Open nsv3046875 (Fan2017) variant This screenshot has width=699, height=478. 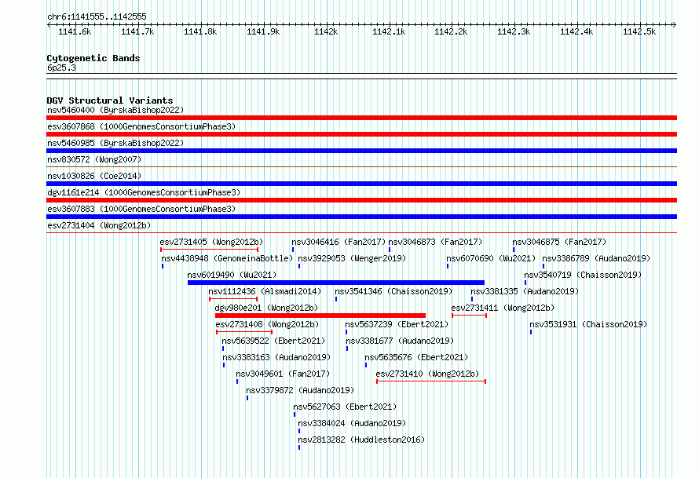pos(559,242)
